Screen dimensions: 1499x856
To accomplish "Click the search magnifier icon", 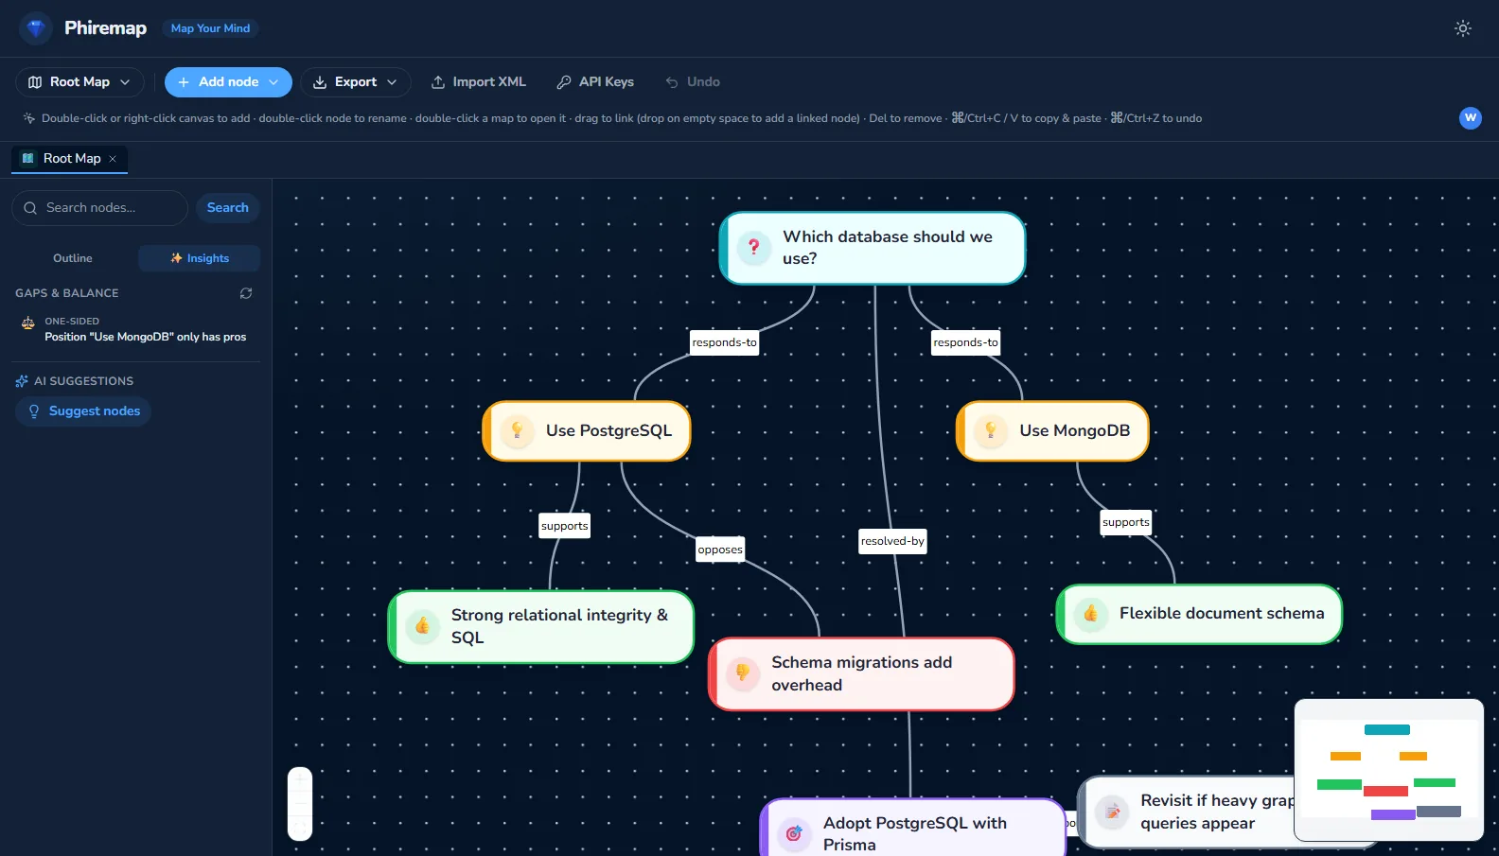I will pos(30,208).
